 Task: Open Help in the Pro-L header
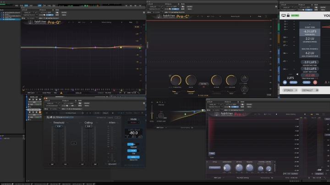coord(317,114)
